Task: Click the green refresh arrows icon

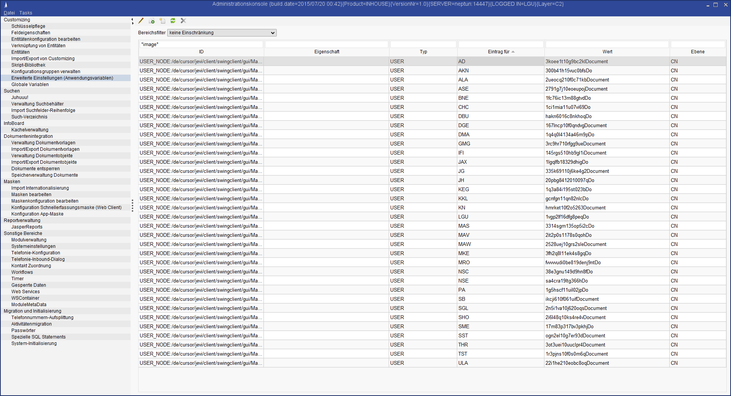Action: coord(173,21)
